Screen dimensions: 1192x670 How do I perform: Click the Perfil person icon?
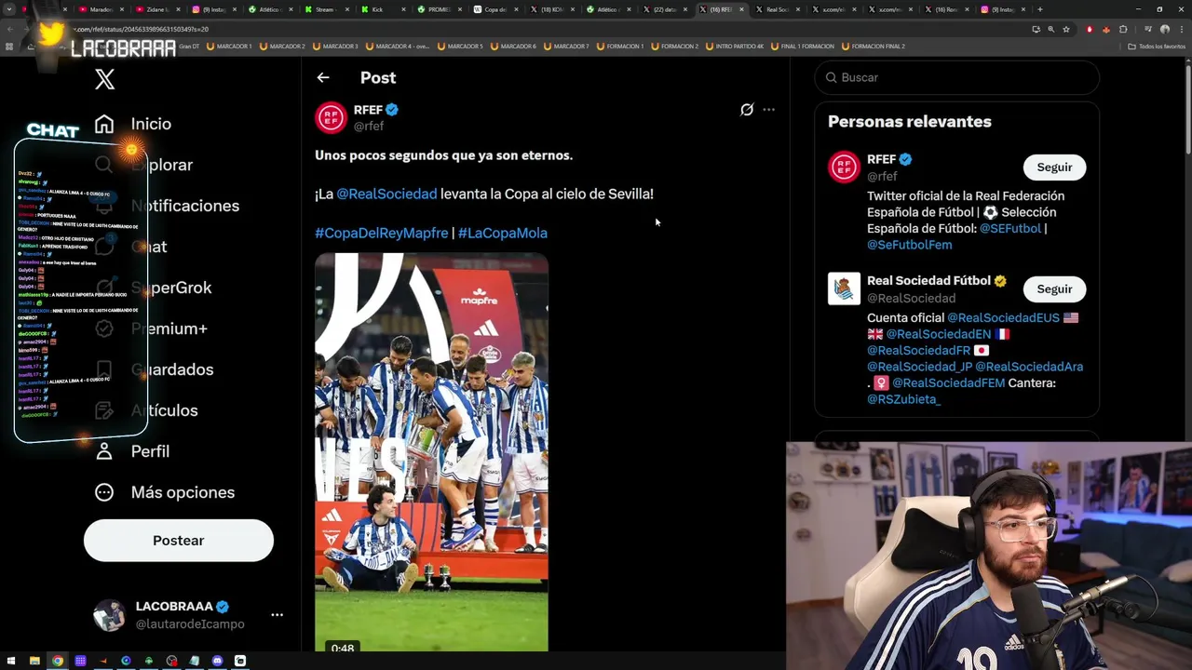104,451
